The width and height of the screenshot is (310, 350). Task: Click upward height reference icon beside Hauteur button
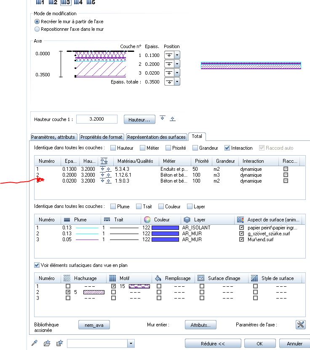coord(172,119)
